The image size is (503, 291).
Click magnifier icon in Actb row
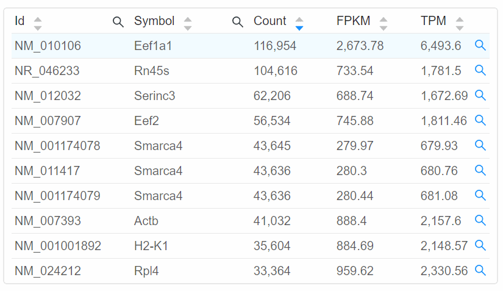(x=480, y=220)
